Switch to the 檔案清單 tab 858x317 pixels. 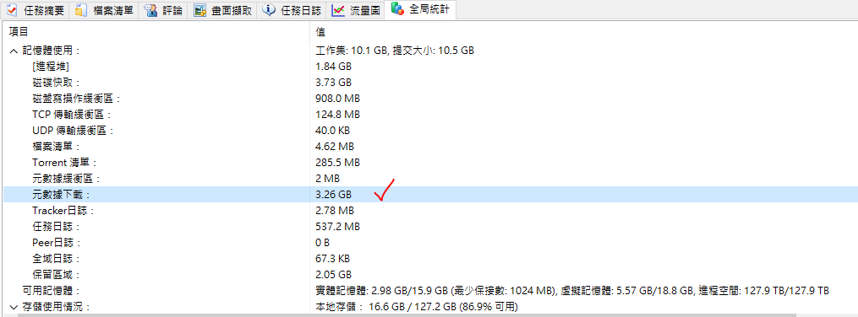[103, 10]
